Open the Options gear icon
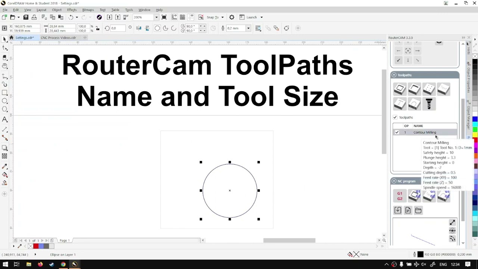The image size is (478, 269). tap(232, 17)
